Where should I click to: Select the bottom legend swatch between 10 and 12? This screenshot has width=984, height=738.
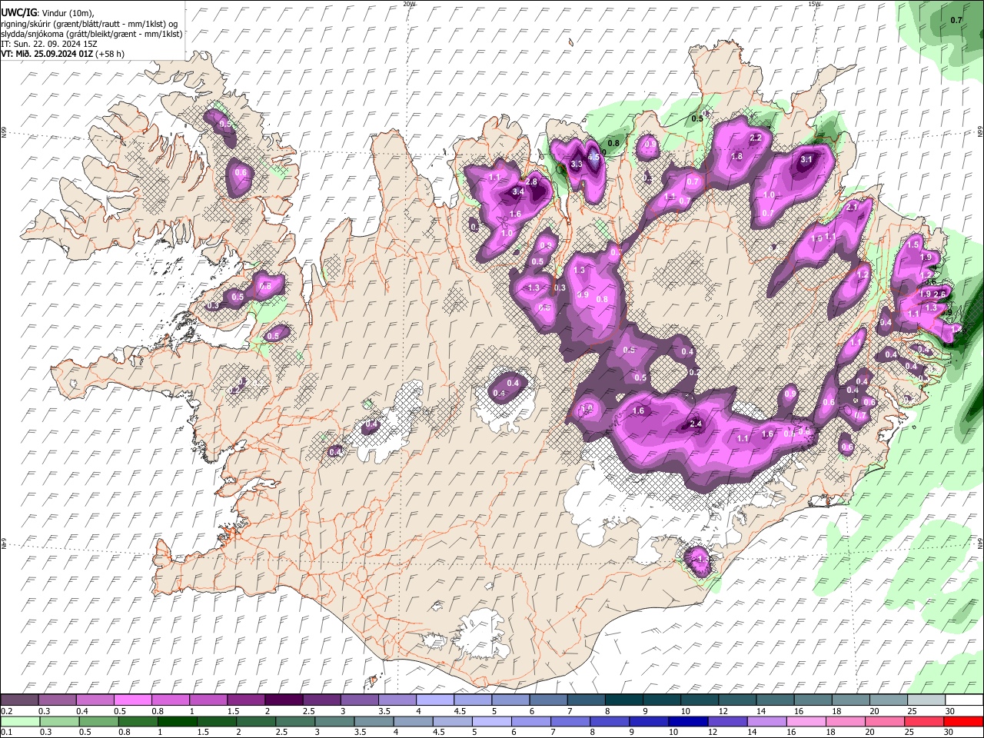point(689,721)
